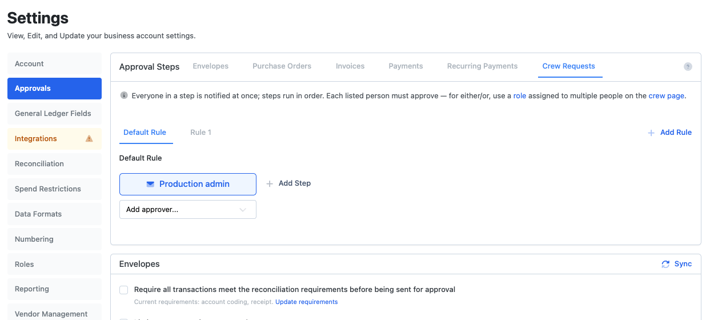
Task: Enable the reconciliation requirements checkbox
Action: coord(123,290)
